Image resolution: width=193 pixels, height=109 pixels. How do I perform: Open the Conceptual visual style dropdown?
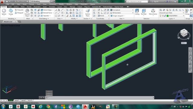point(122,10)
